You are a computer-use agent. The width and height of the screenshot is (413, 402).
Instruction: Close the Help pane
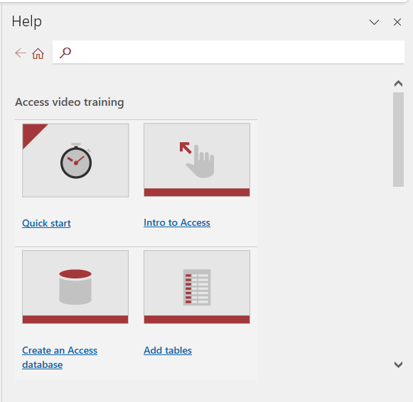coord(397,22)
